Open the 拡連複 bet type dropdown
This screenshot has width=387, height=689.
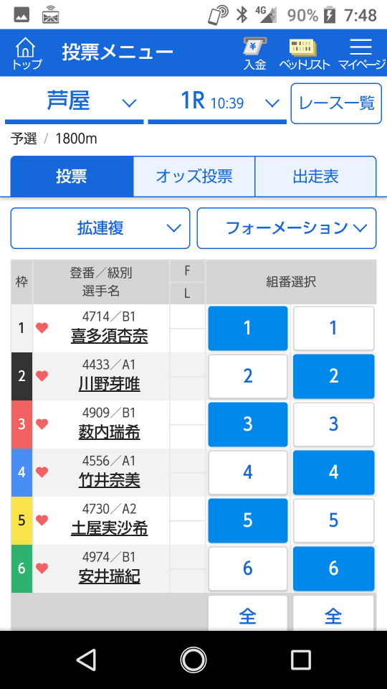point(100,228)
